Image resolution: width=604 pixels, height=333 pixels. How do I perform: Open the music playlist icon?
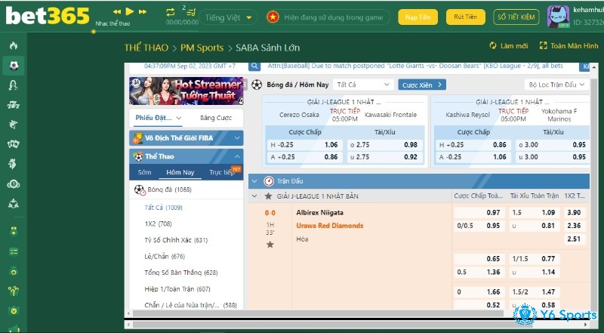(x=191, y=12)
